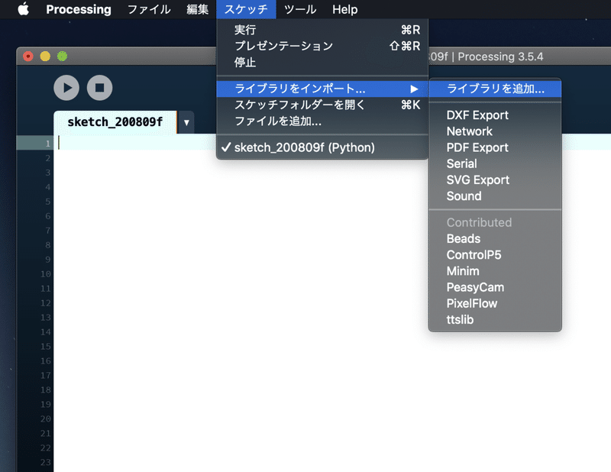Select ライブラリを追加 to add a library
The width and height of the screenshot is (611, 472).
pyautogui.click(x=495, y=89)
